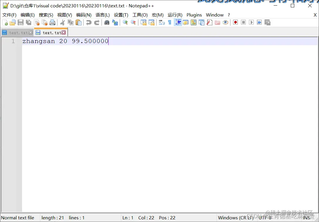Save recorded macro toolbar icon

[x=268, y=22]
